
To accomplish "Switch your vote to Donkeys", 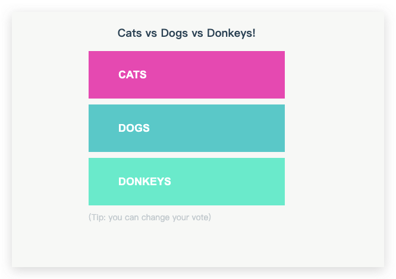I will tap(186, 182).
